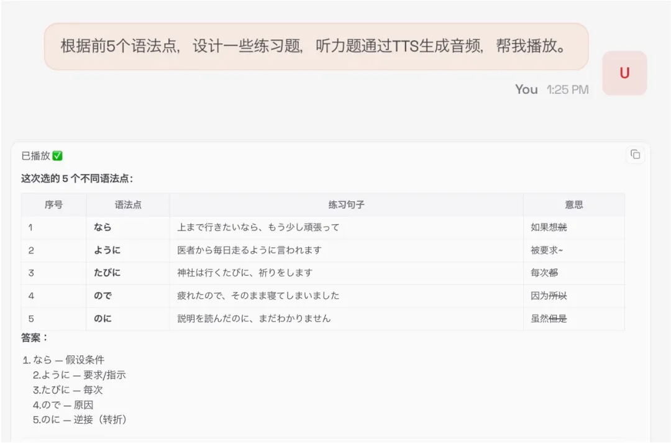This screenshot has height=443, width=671.
Task: Click the timestamp reading 1:25 PM
Action: pos(567,89)
